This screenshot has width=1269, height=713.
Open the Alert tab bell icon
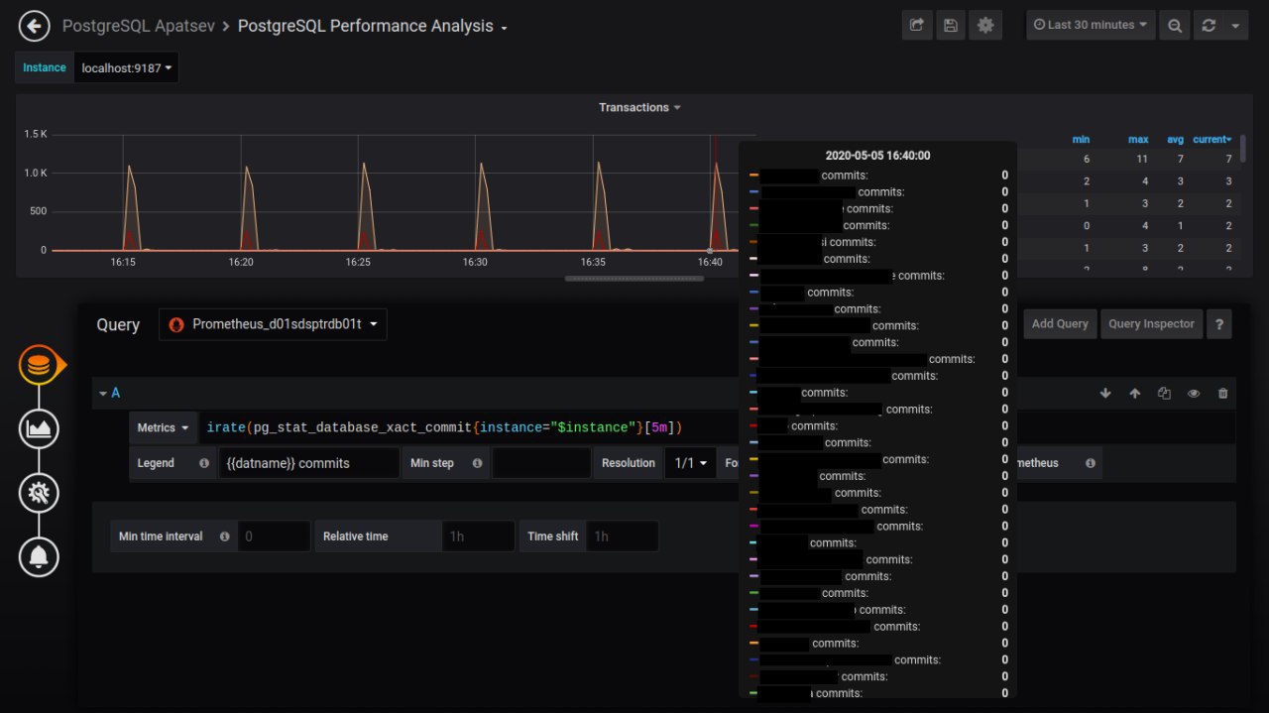click(x=39, y=555)
